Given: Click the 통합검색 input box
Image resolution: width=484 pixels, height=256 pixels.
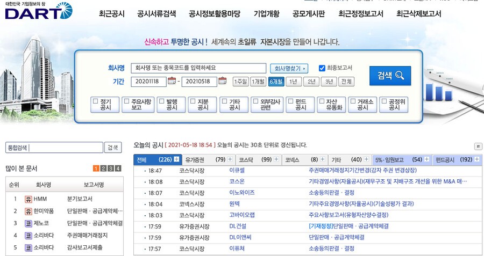Looking at the screenshot, I should (54, 148).
